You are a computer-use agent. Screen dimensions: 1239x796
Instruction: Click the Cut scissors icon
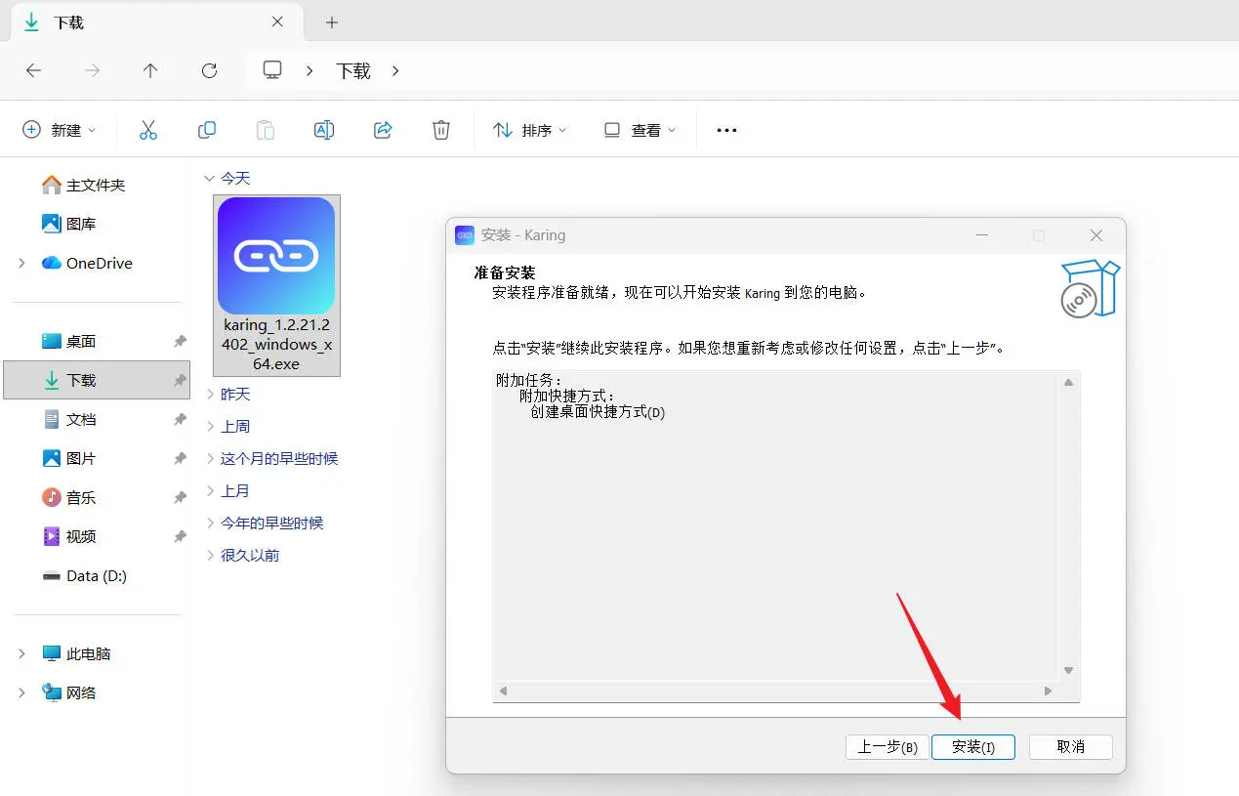click(148, 130)
